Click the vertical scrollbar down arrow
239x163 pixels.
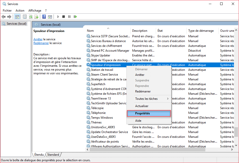tap(236, 145)
